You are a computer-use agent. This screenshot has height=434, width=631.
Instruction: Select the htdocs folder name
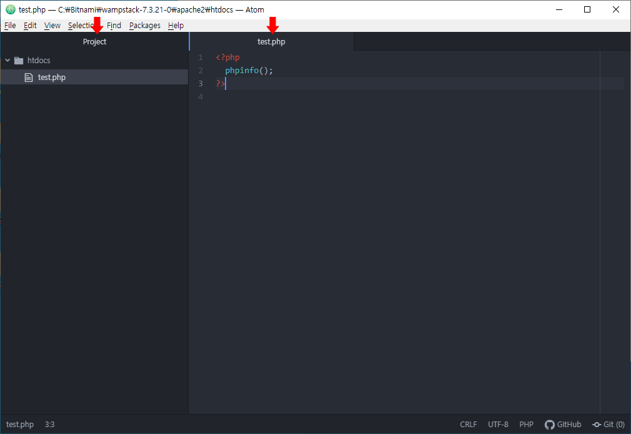click(39, 61)
